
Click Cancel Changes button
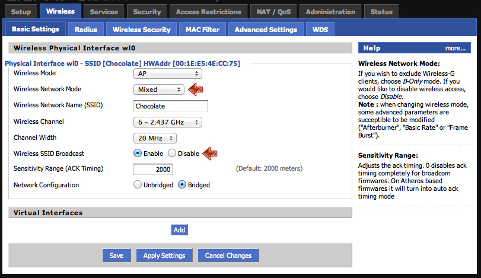pyautogui.click(x=228, y=255)
